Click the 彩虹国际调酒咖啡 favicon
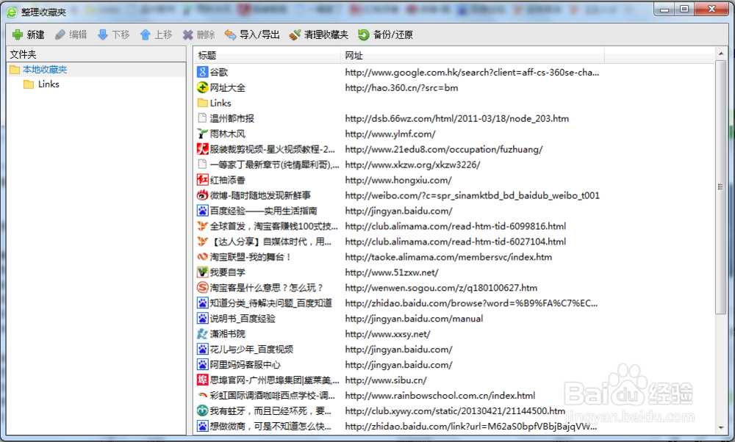 (203, 395)
